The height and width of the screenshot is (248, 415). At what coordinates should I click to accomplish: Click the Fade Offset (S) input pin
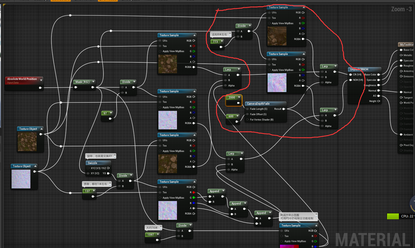[x=247, y=114]
